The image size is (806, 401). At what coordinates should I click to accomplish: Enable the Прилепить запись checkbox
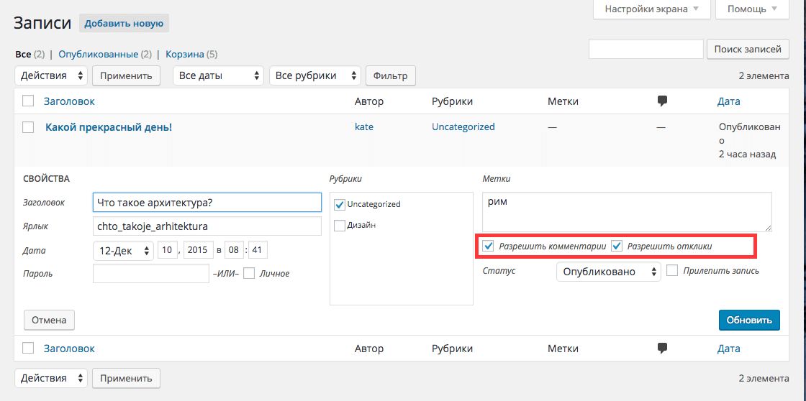(672, 271)
